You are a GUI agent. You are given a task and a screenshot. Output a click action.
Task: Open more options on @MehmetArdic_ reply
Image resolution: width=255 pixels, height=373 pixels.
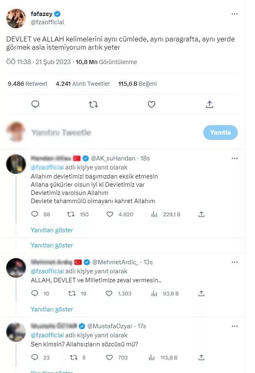pos(234,262)
